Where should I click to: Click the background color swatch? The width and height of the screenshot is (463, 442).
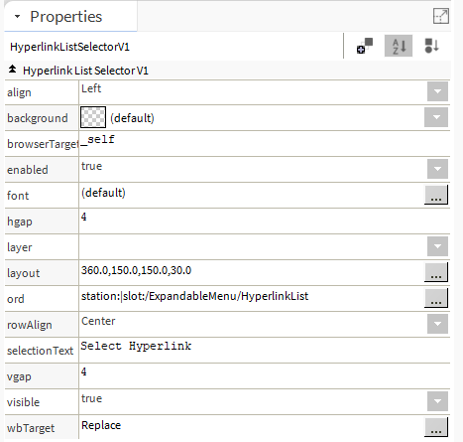93,117
